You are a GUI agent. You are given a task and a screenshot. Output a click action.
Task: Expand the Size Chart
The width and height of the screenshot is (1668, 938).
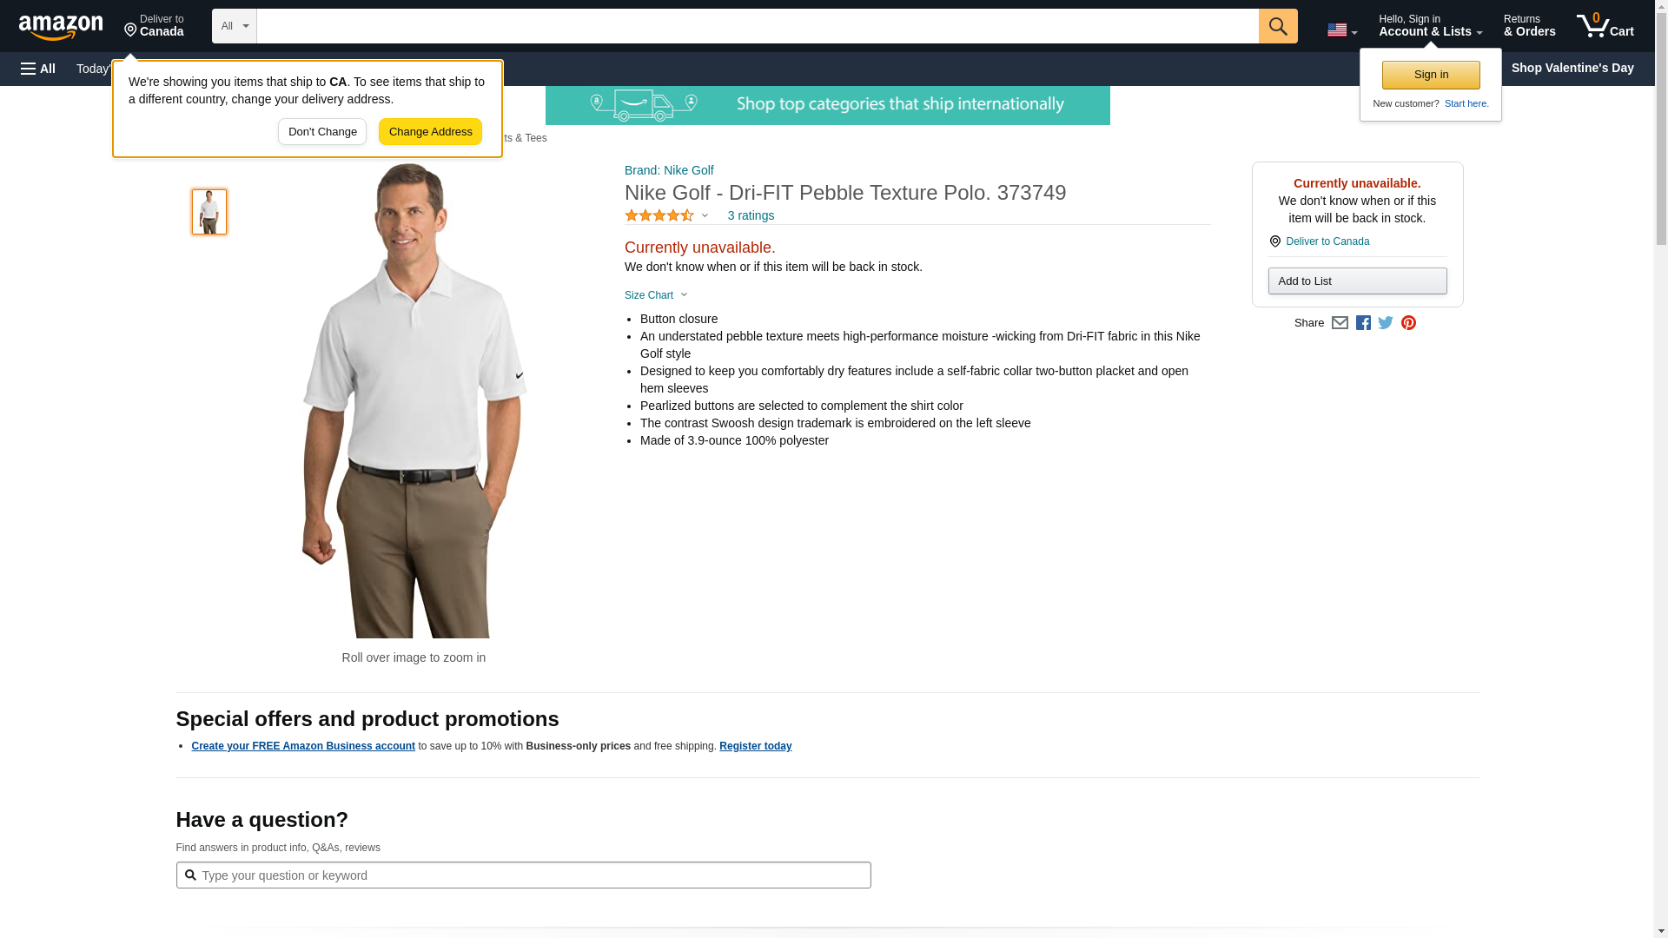point(656,295)
